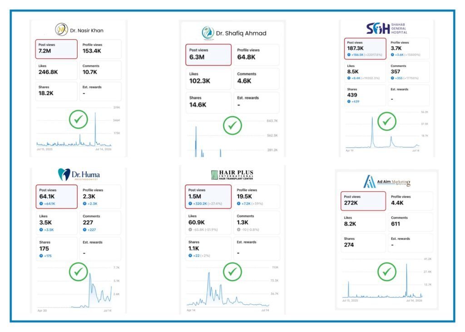465x332 pixels.
Task: Select Shahab Hospital's Post views 187.3K card
Action: click(x=365, y=49)
